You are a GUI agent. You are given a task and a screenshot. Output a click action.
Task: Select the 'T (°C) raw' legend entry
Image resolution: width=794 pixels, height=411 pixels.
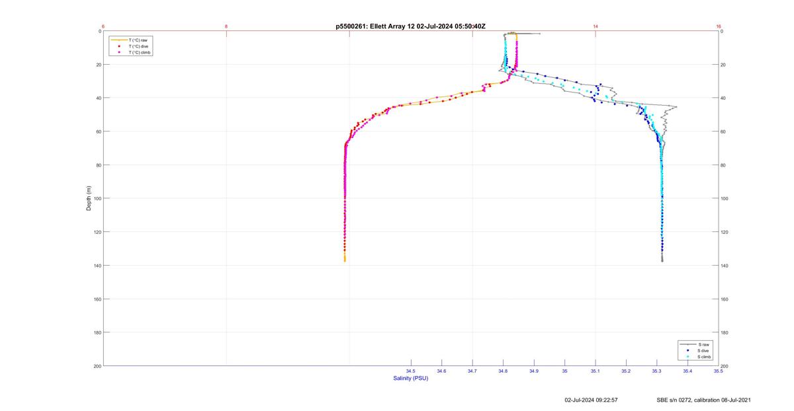(138, 40)
